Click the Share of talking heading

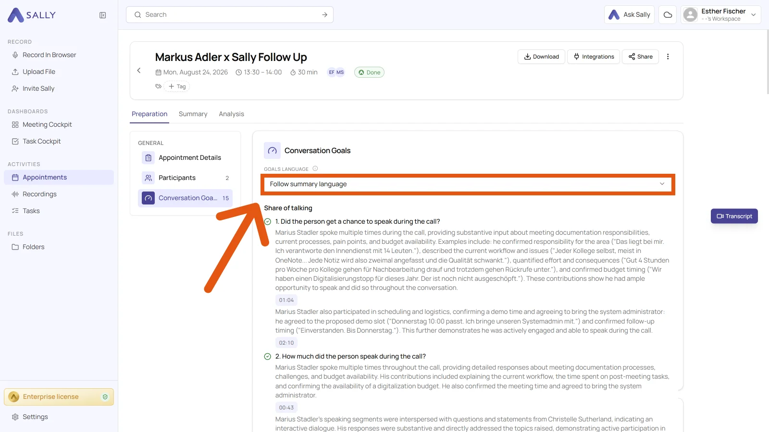coord(288,208)
